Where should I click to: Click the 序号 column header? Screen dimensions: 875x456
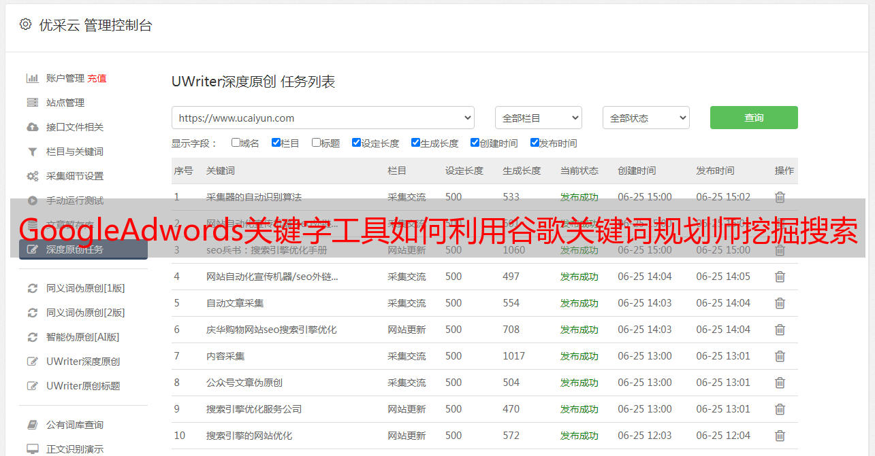183,171
